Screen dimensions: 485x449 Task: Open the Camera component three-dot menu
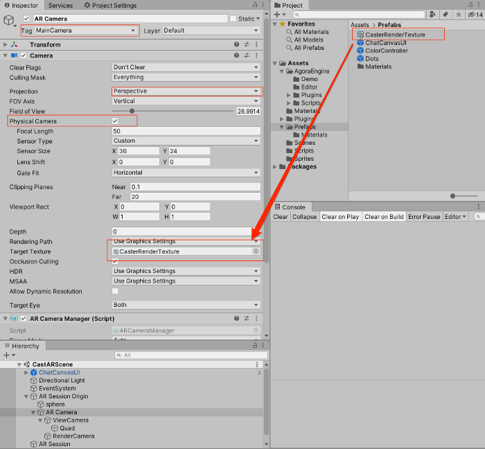point(256,55)
